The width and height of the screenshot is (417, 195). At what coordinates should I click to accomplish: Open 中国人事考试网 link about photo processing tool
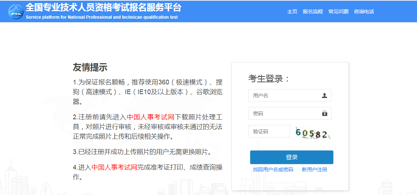tap(151, 117)
